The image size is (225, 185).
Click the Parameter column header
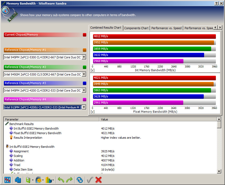51,119
